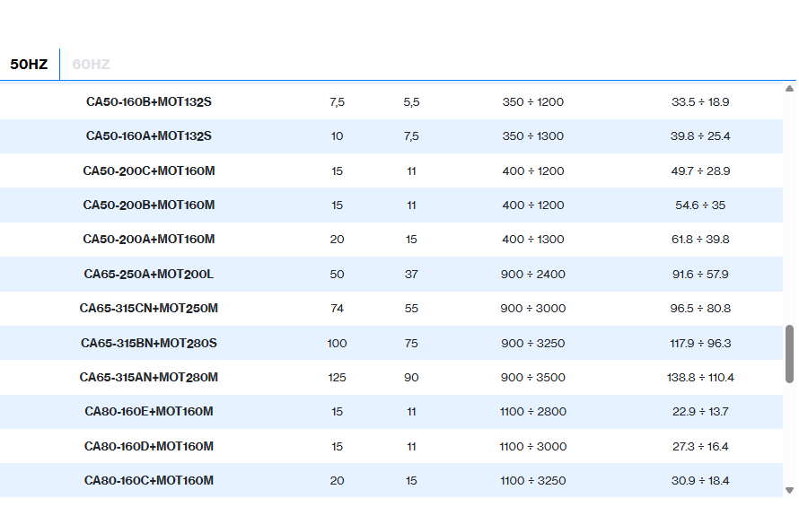The width and height of the screenshot is (799, 507).
Task: Select the CA50-160B+MOT132S model row
Action: pos(149,102)
